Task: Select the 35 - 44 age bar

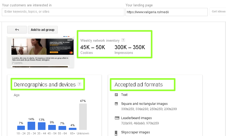Action: [42, 126]
